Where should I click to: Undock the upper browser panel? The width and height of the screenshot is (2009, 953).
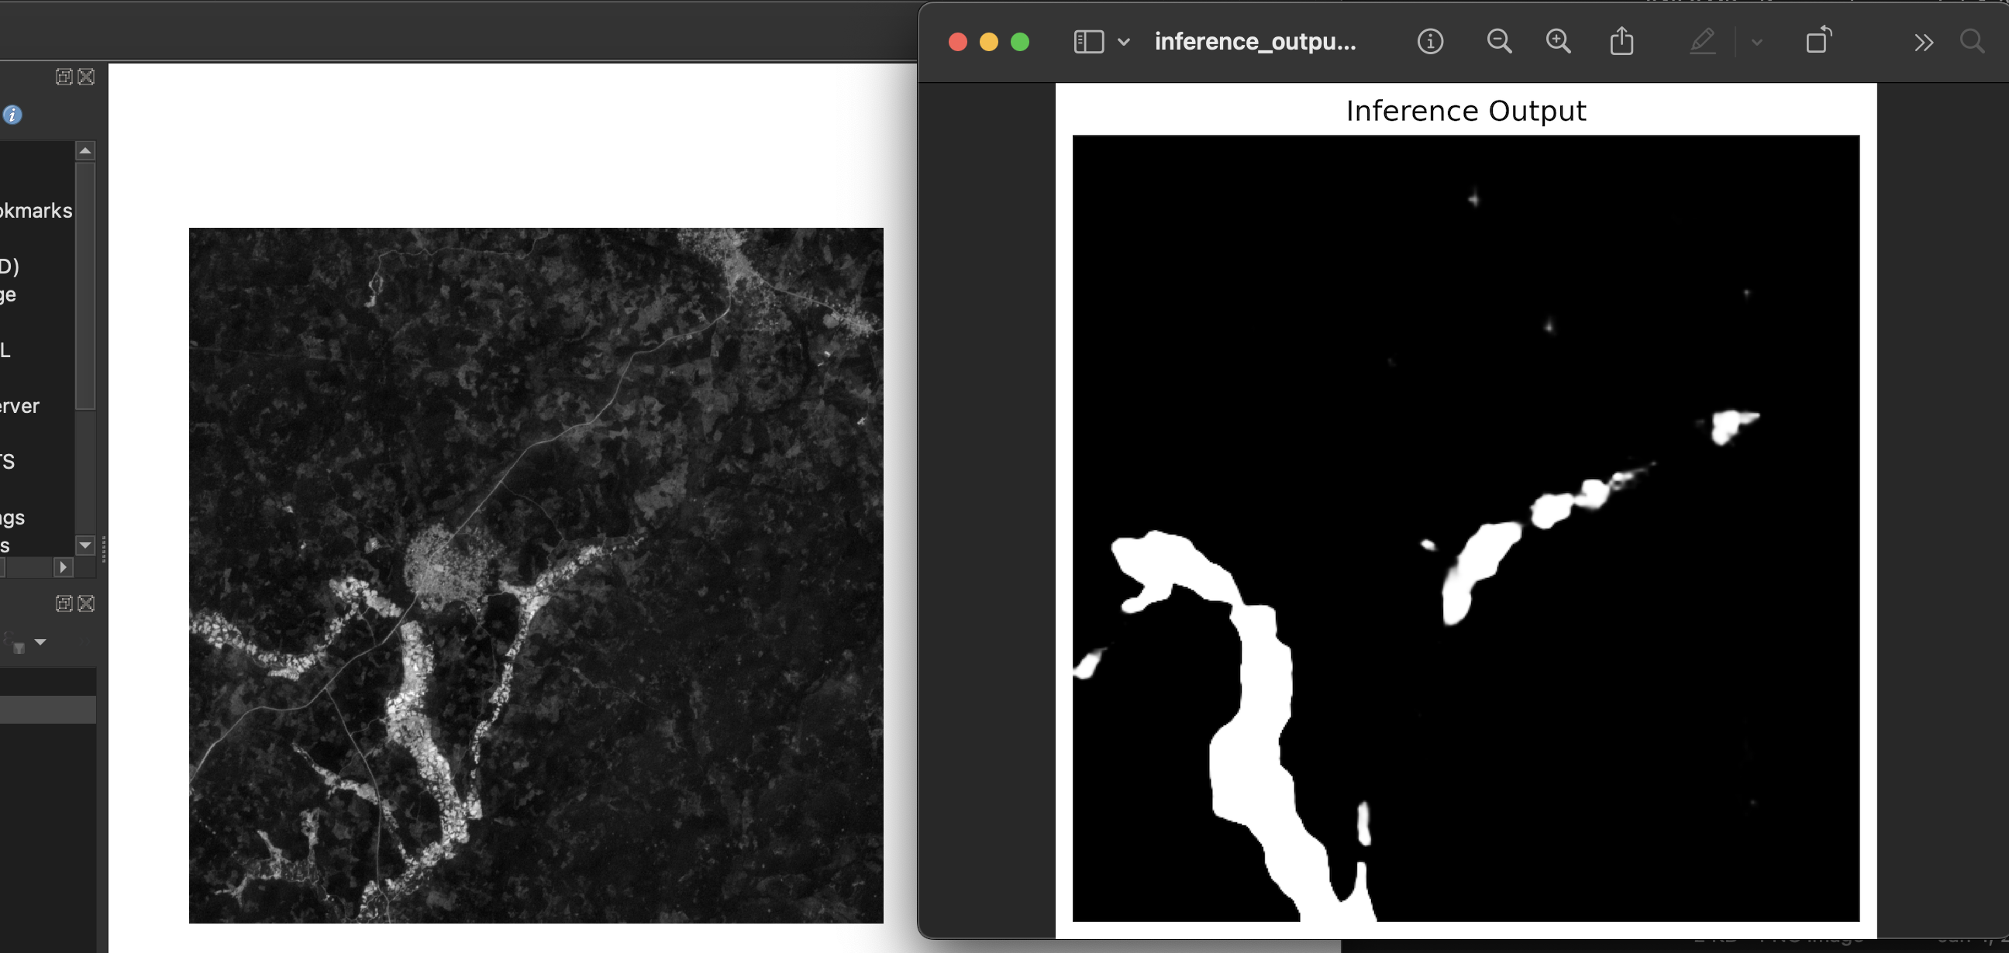[64, 77]
